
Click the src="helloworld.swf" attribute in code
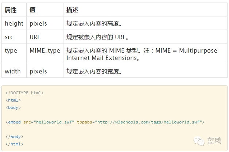tap(49, 122)
